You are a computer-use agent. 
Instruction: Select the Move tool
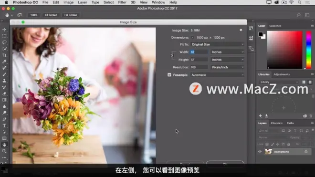(x=4, y=30)
